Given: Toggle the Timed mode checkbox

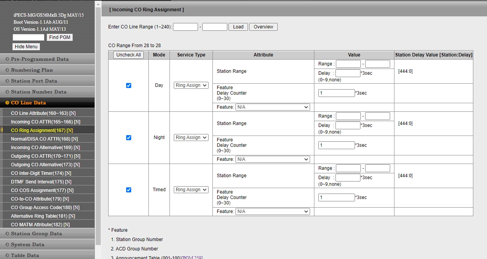Looking at the screenshot, I should coord(128,190).
